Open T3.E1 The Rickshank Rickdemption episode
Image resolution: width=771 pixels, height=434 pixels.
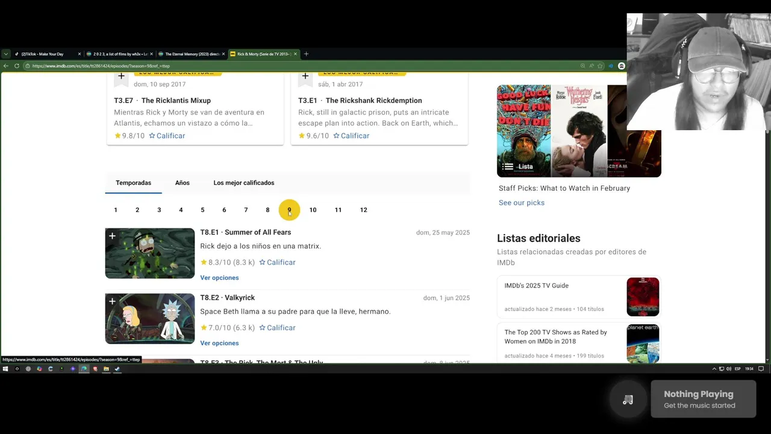[360, 101]
